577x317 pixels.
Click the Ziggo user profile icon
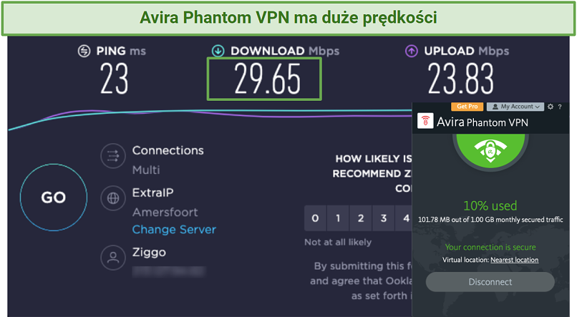113,258
